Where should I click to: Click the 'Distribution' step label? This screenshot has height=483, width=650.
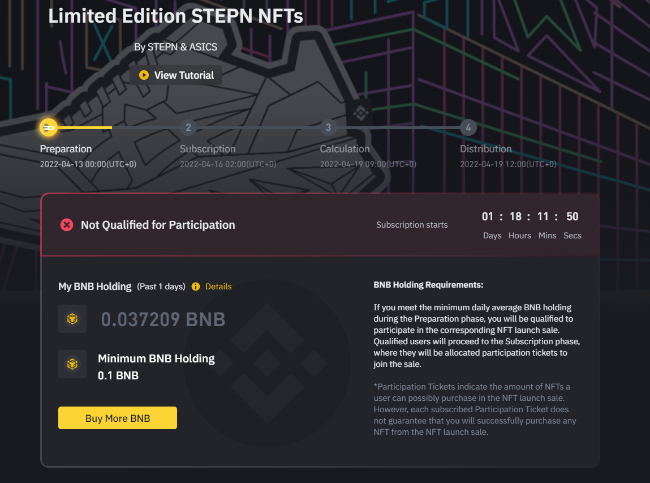(486, 149)
